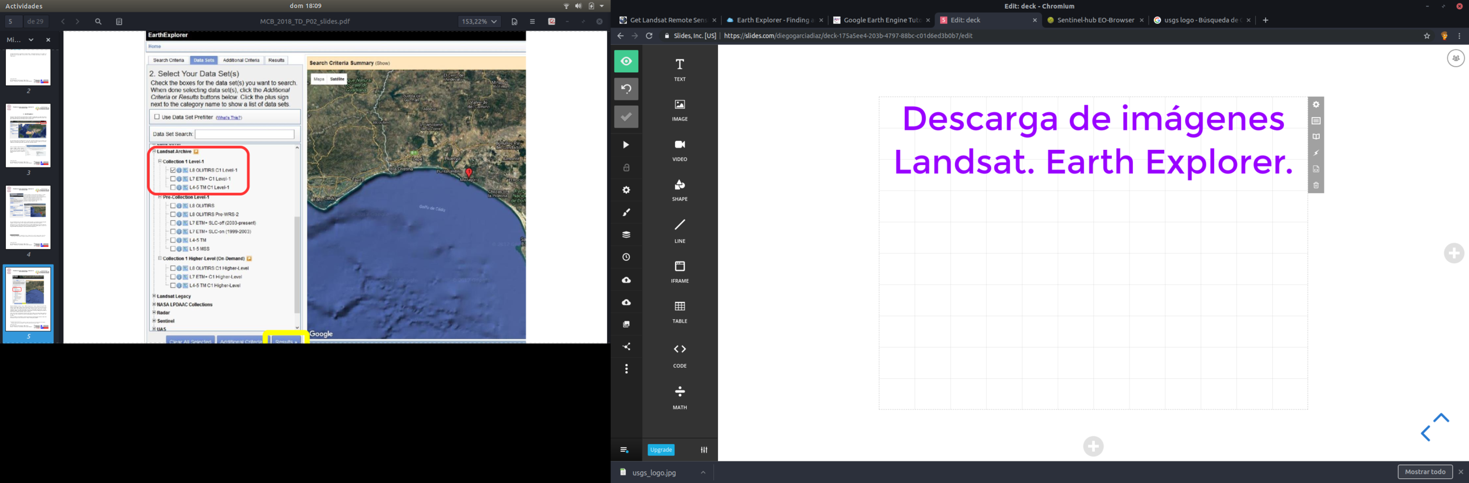Open the usgs_logo.jpg downloaded file
The height and width of the screenshot is (483, 1469).
(653, 472)
